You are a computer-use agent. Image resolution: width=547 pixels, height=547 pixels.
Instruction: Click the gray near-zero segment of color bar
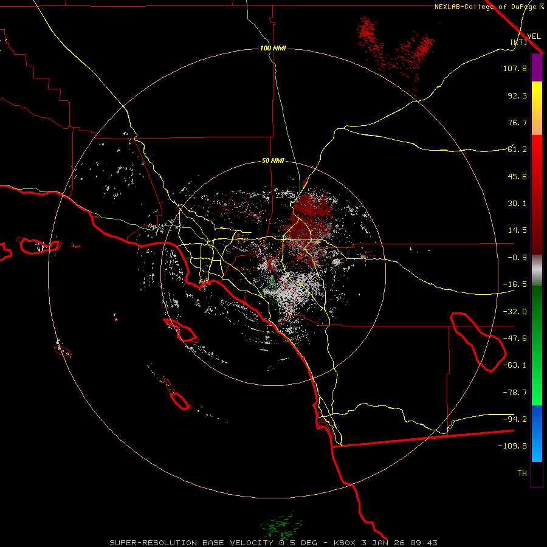click(x=537, y=270)
